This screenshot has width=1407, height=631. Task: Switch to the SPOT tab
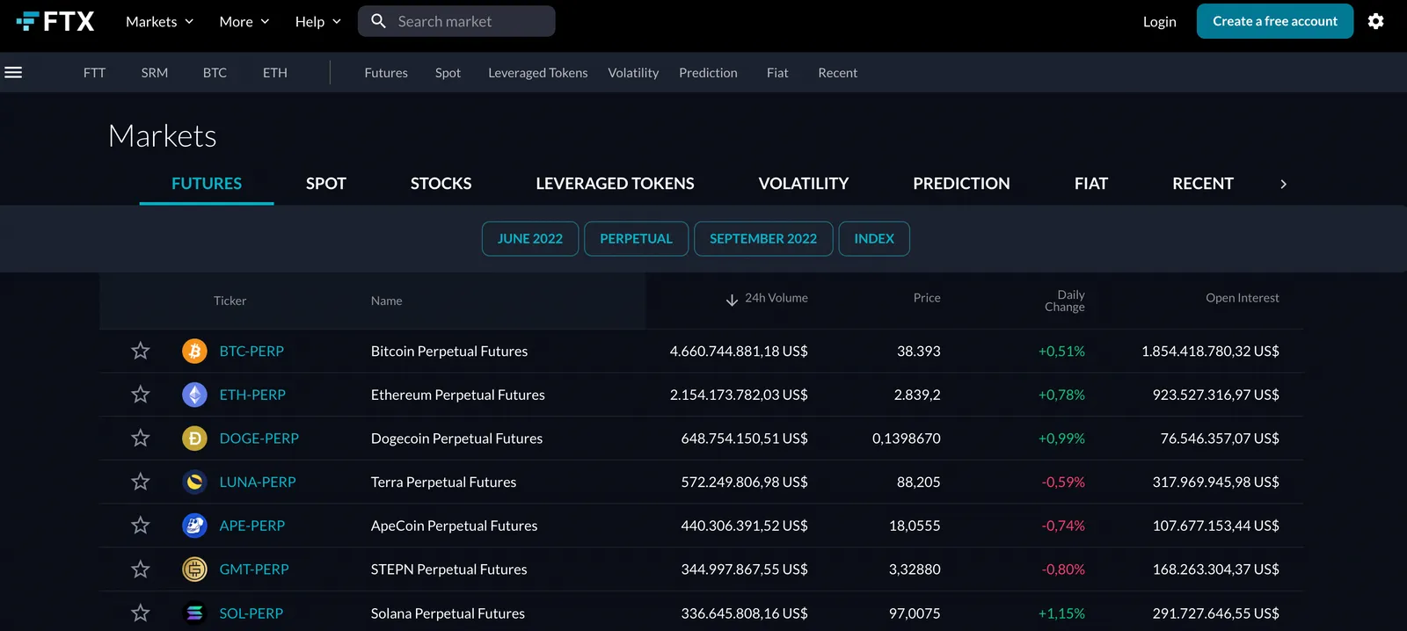coord(326,184)
